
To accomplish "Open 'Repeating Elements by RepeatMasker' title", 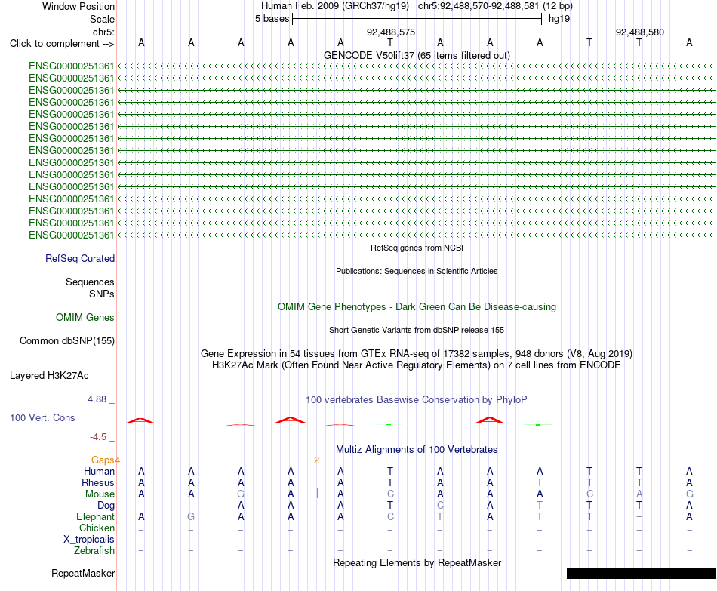I will 417,562.
